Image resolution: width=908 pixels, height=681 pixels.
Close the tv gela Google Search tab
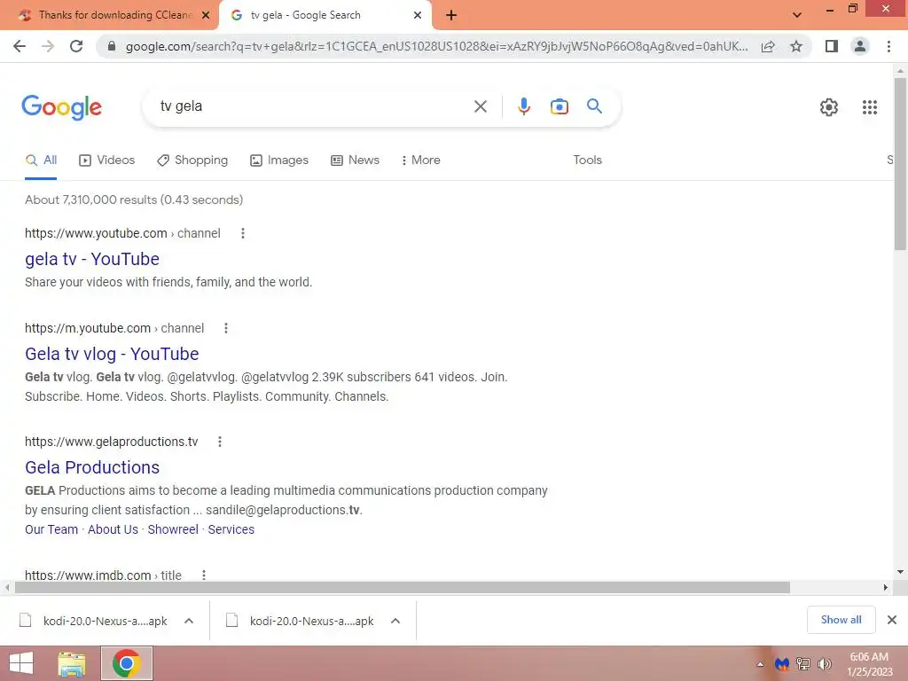[x=418, y=15]
